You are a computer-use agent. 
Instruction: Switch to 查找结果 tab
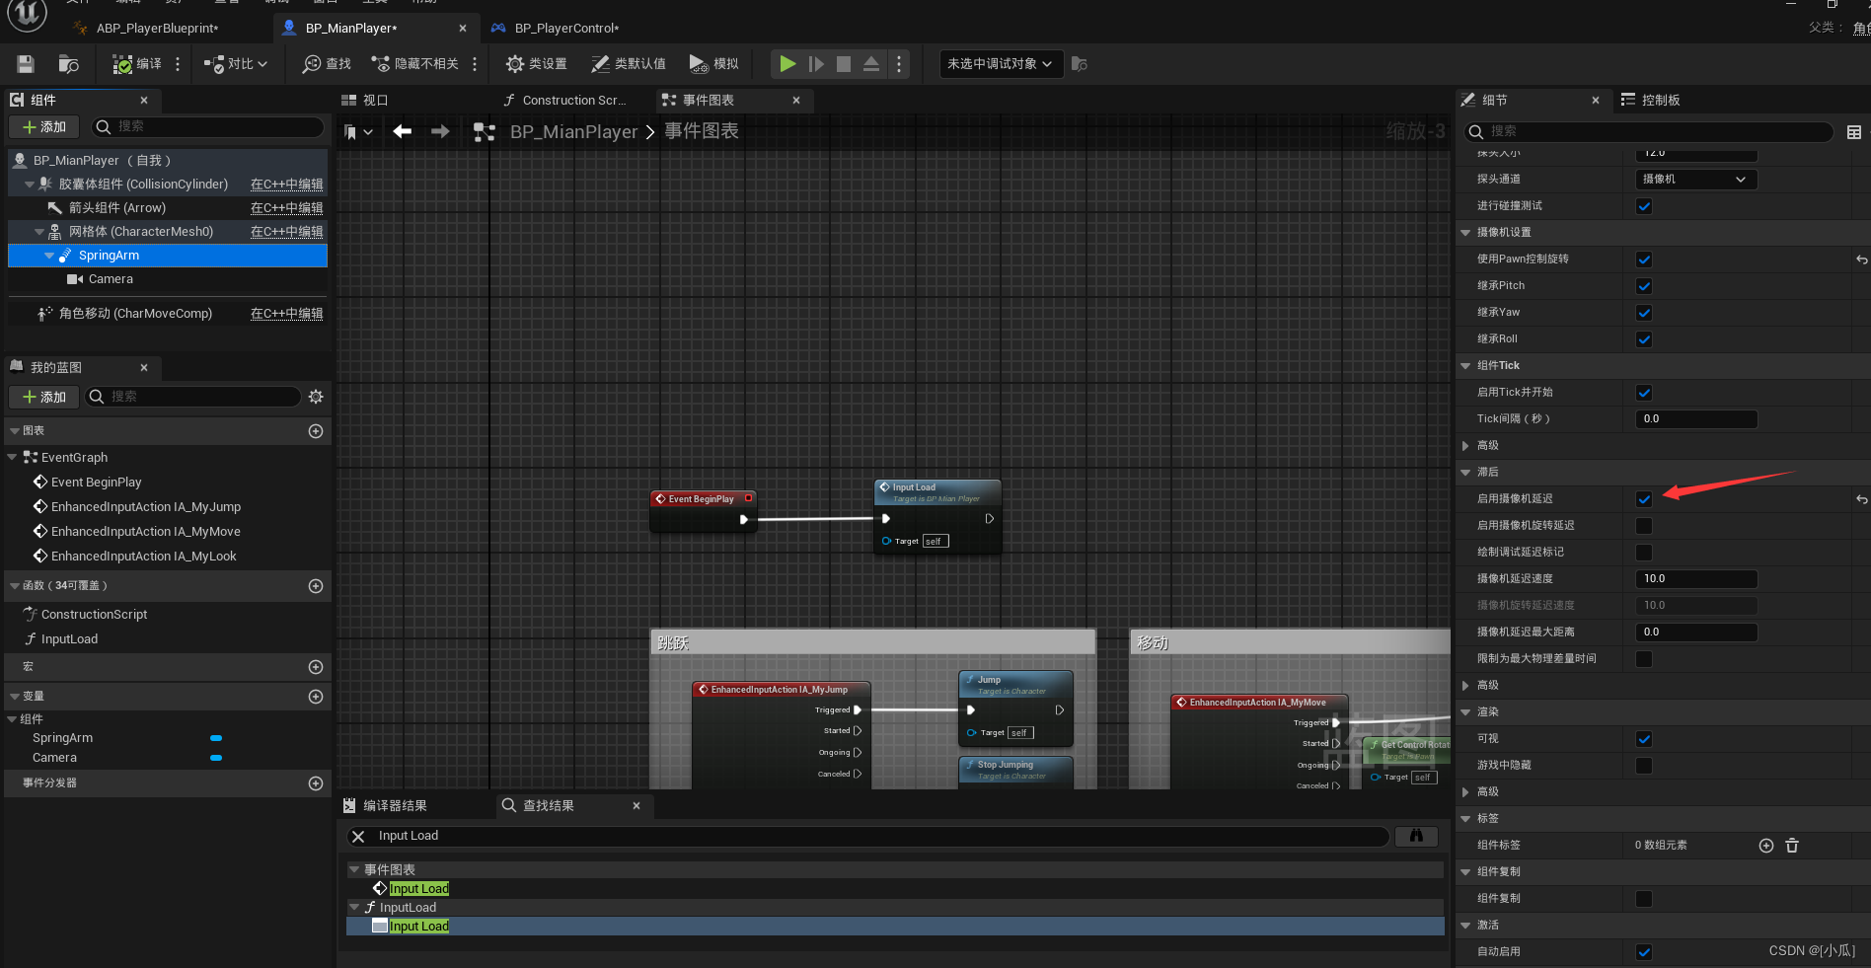(549, 806)
